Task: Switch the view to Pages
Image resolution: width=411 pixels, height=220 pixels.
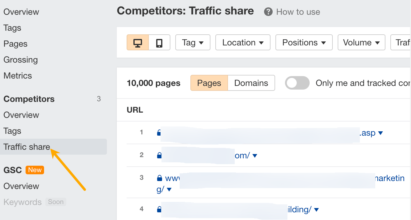Action: pos(209,83)
